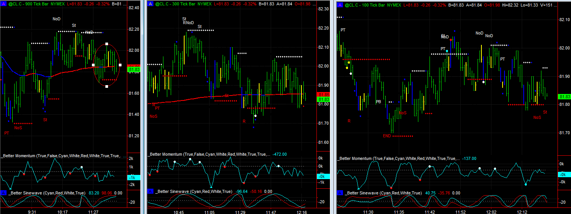571x214 pixels.
Task: Click the cyan -0k momentum tag on 100 Tick chart
Action: (564, 174)
